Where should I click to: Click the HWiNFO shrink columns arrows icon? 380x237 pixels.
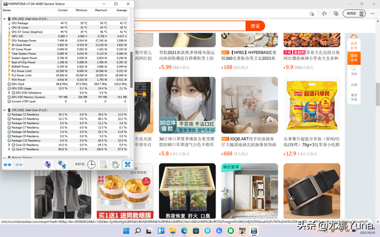[19, 165]
